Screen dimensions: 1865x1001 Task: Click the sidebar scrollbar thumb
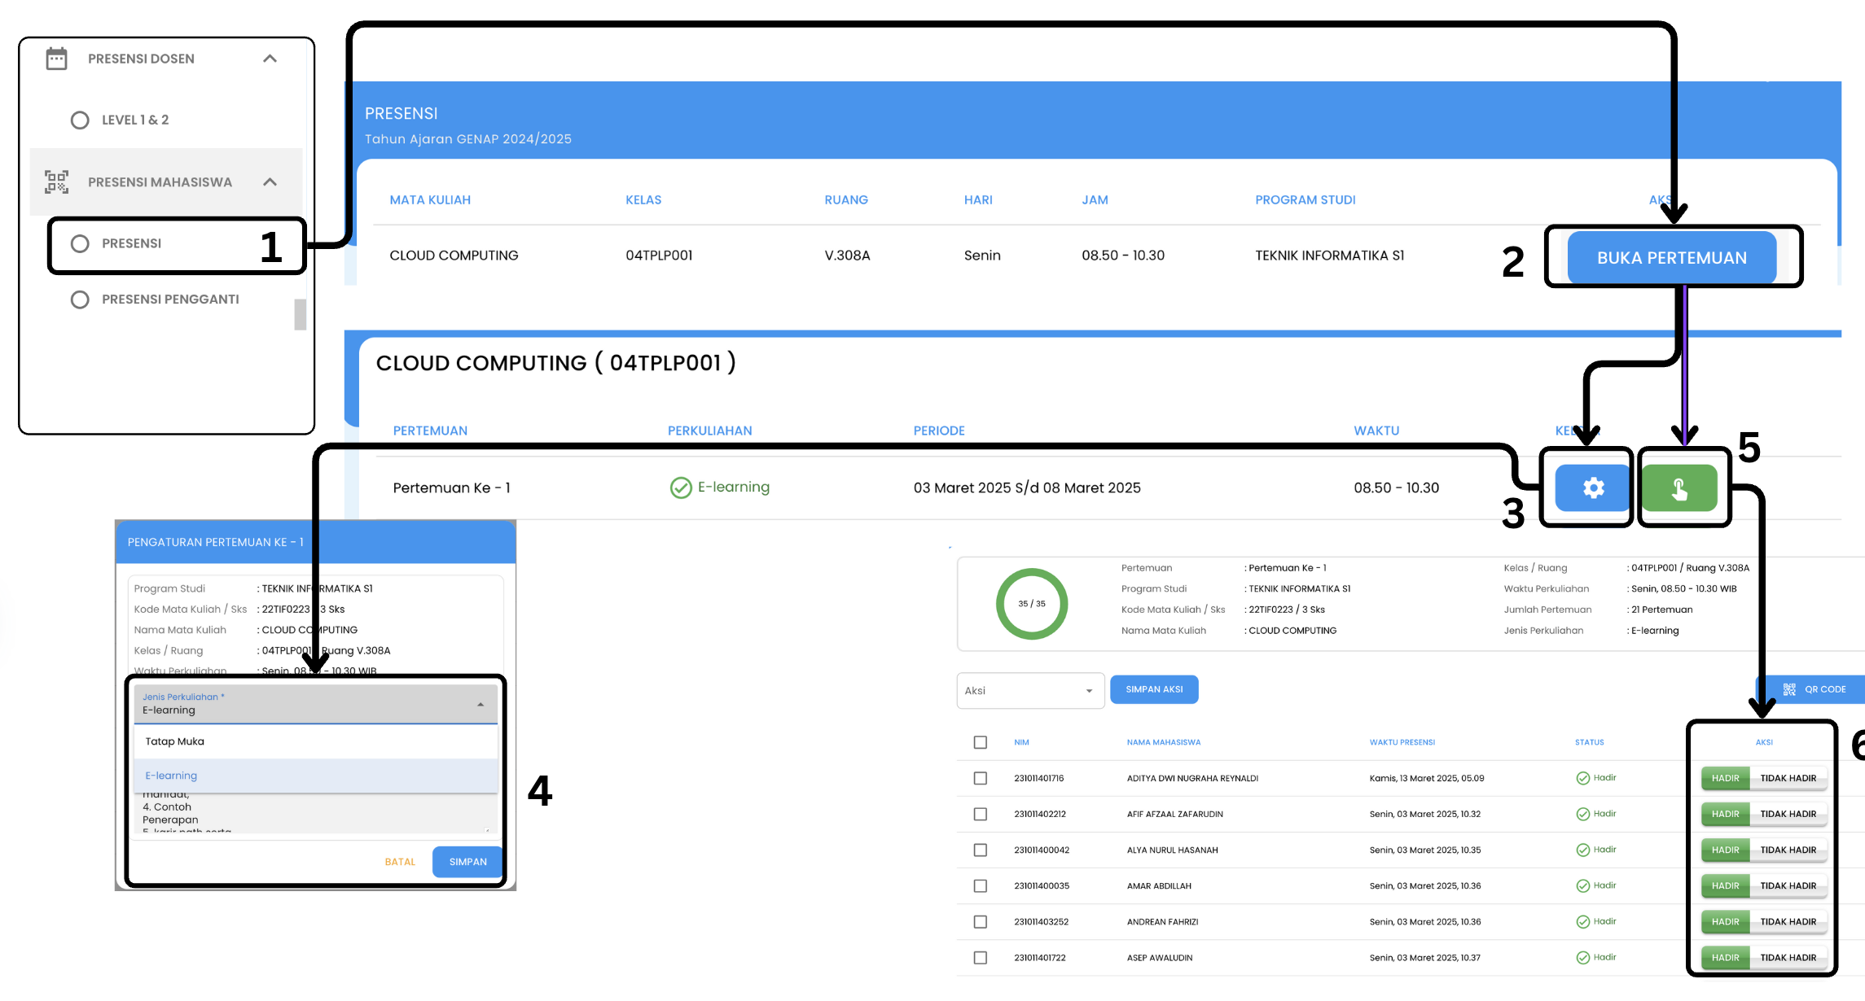300,314
